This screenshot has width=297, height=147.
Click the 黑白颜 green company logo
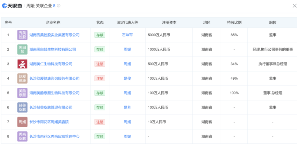coord(22,49)
